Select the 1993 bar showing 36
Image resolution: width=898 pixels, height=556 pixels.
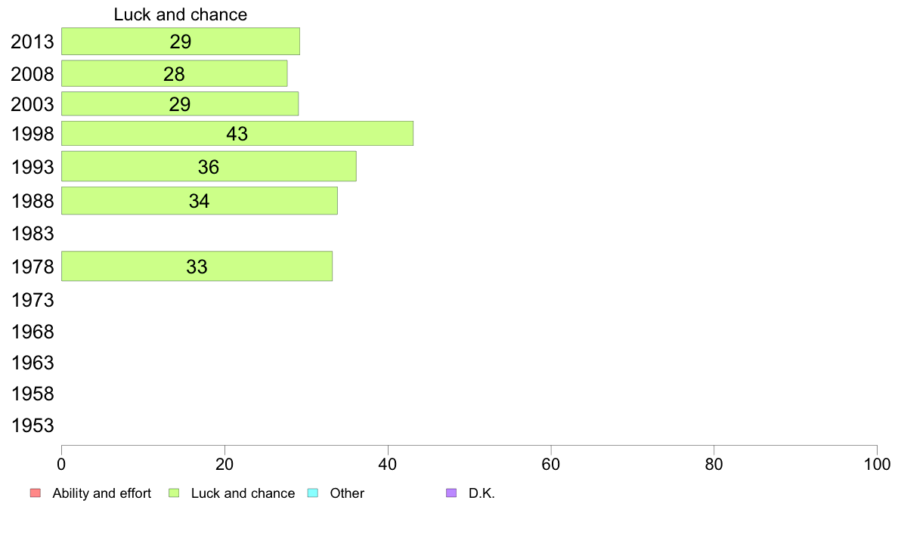click(209, 166)
